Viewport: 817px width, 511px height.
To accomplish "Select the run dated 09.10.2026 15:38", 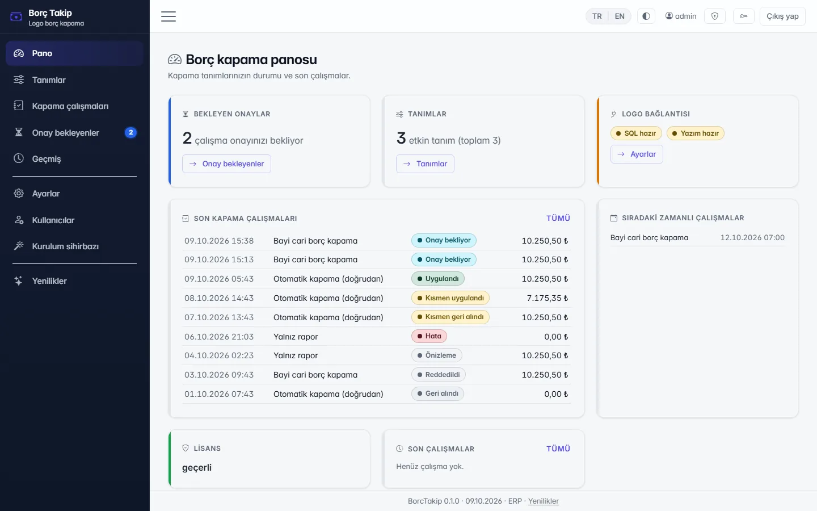I will coord(376,241).
